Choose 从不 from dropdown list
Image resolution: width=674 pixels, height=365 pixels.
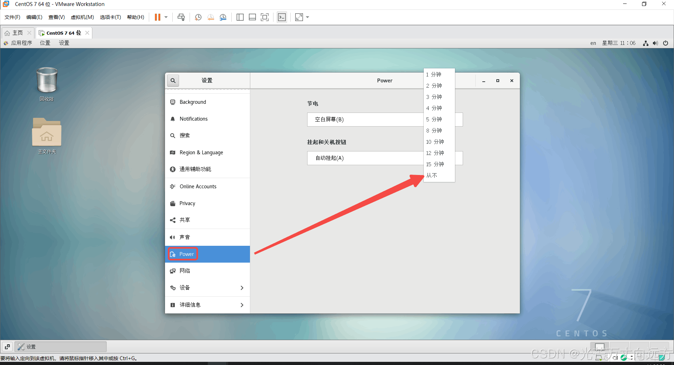click(439, 175)
